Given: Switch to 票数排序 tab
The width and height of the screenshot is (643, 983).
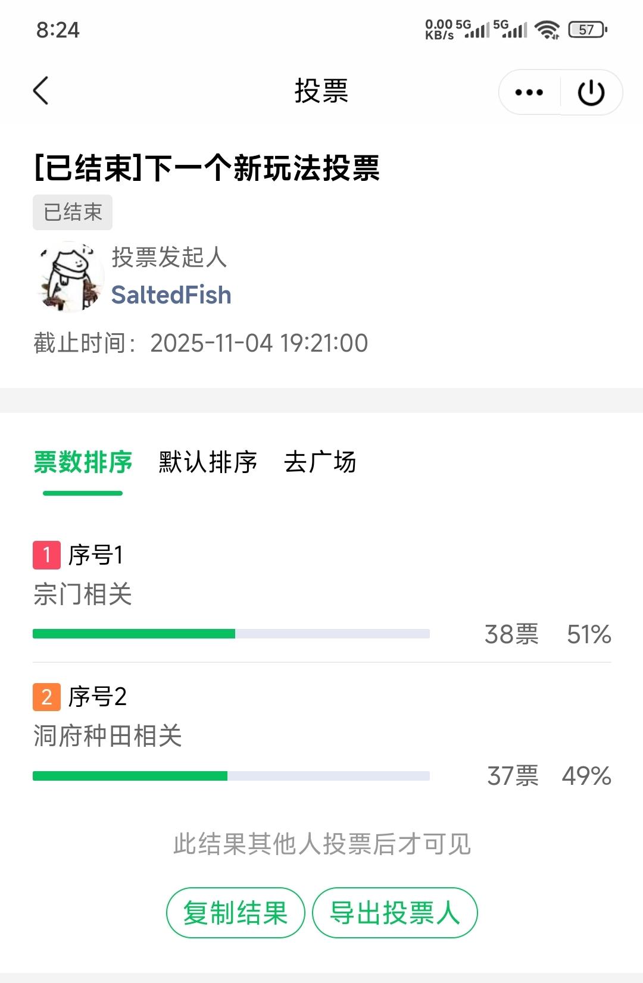Looking at the screenshot, I should tap(83, 462).
